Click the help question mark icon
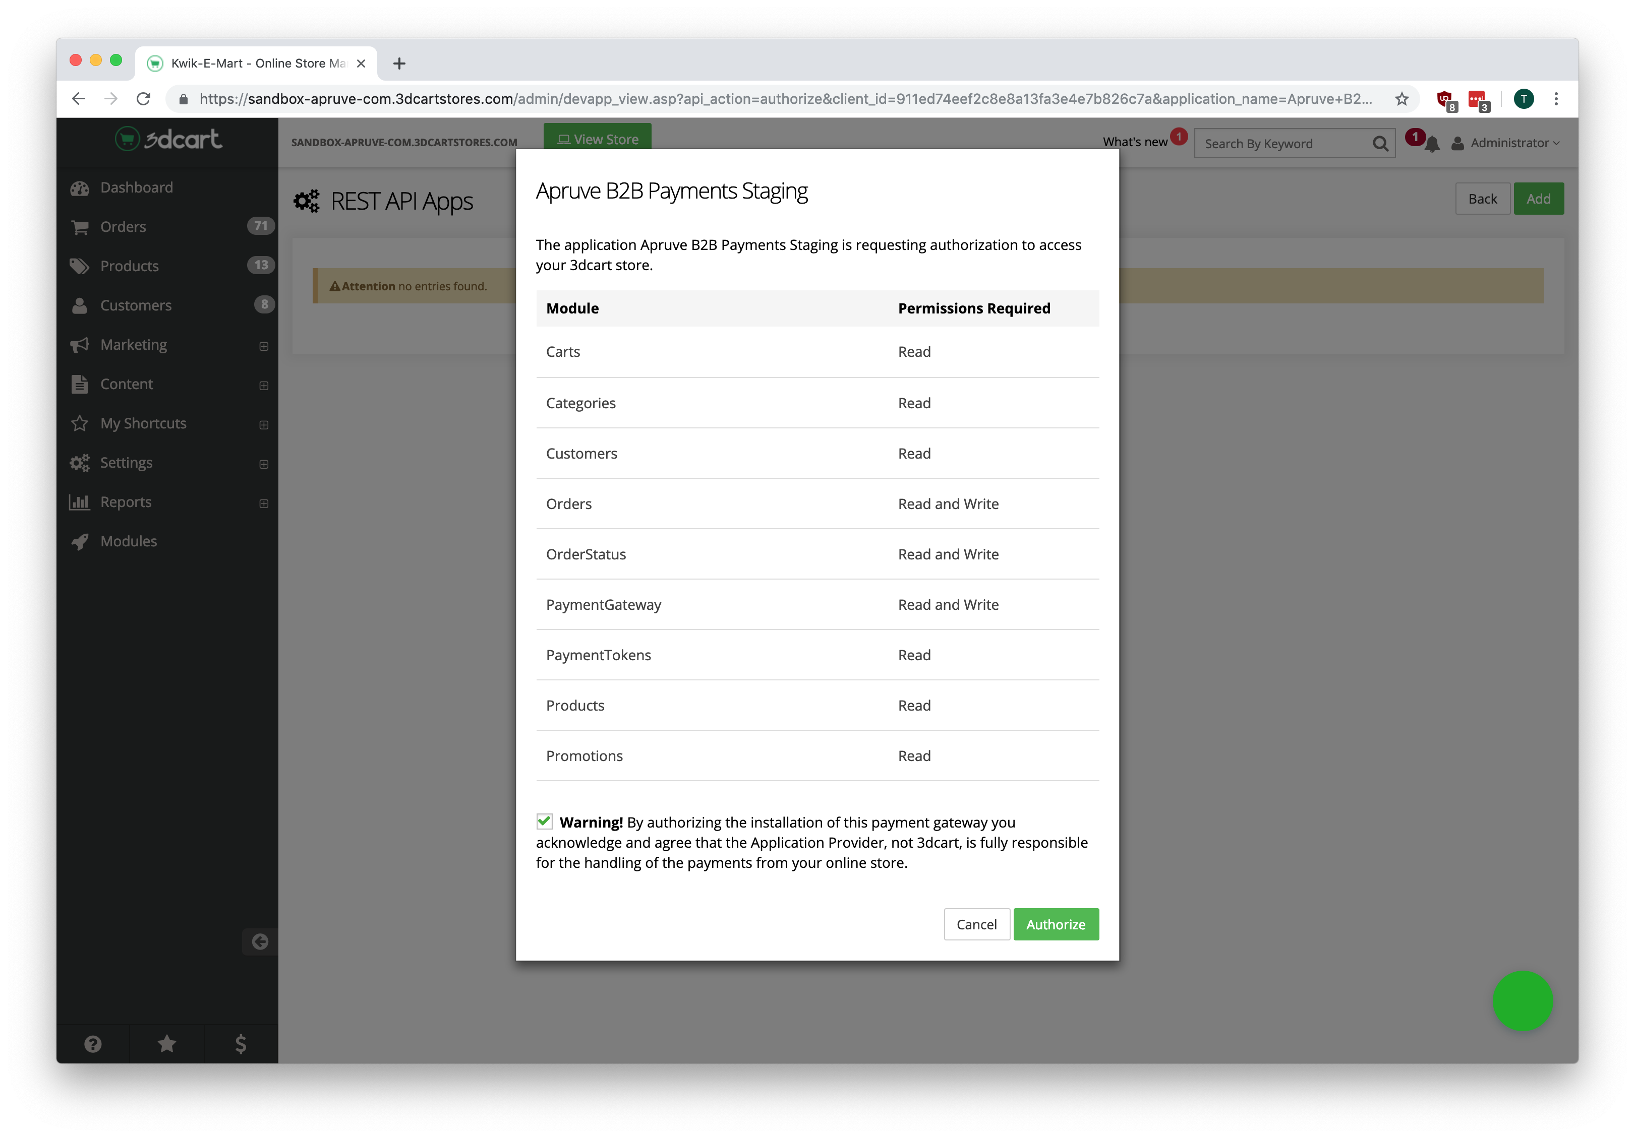1635x1138 pixels. click(93, 1043)
